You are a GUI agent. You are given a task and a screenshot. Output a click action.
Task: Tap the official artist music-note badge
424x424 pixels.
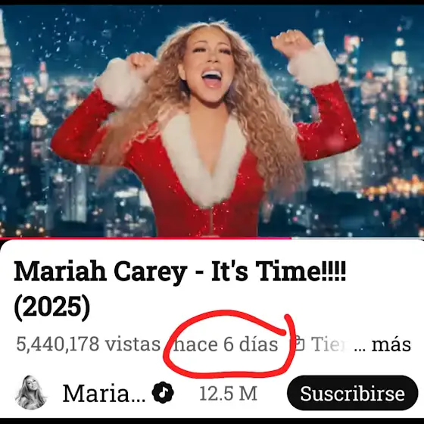point(163,392)
